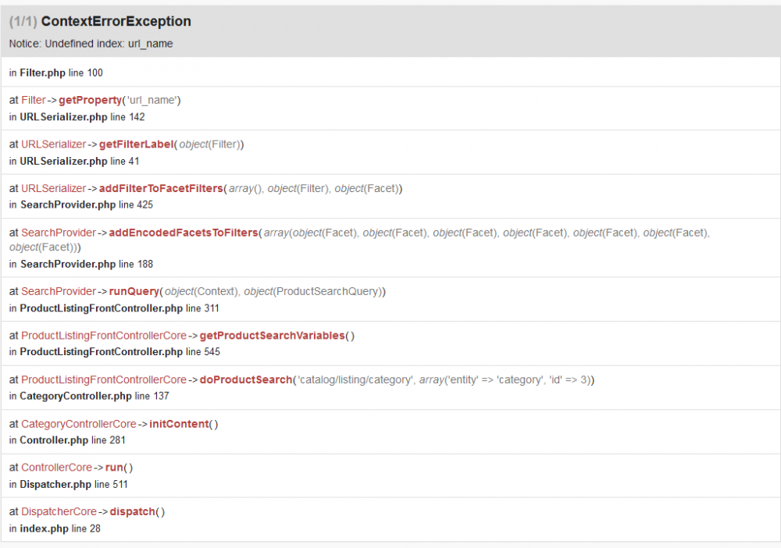Click CategoryController.php line 137 file reference

[x=89, y=397]
